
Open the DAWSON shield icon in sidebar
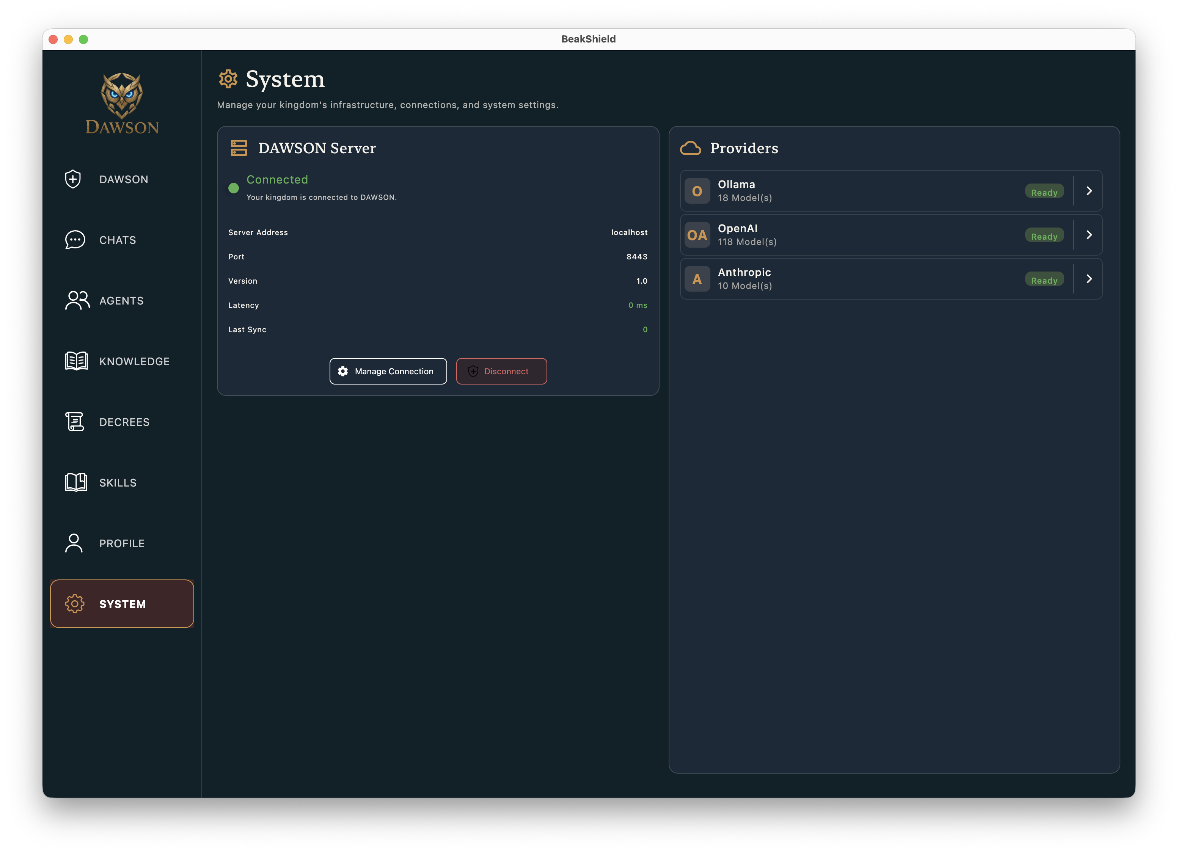click(x=73, y=179)
